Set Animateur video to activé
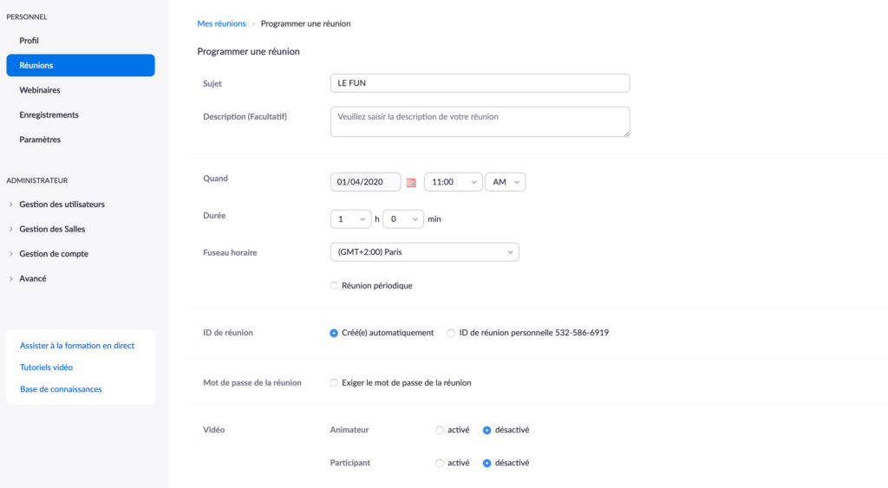The width and height of the screenshot is (888, 488). tap(440, 431)
